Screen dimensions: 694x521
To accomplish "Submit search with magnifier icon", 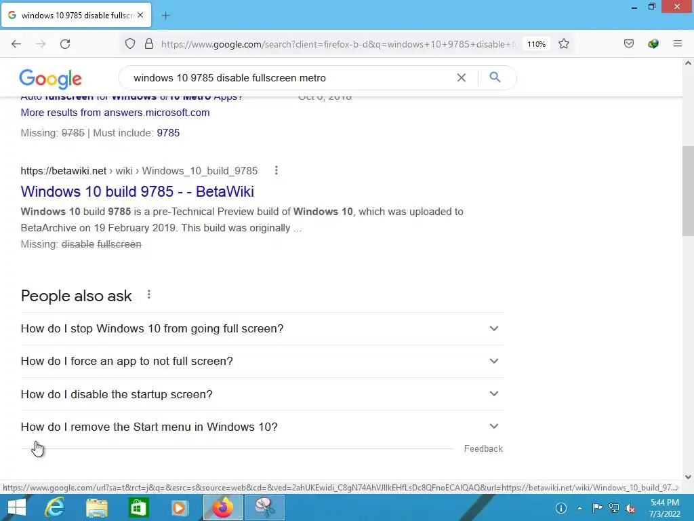I will point(495,77).
